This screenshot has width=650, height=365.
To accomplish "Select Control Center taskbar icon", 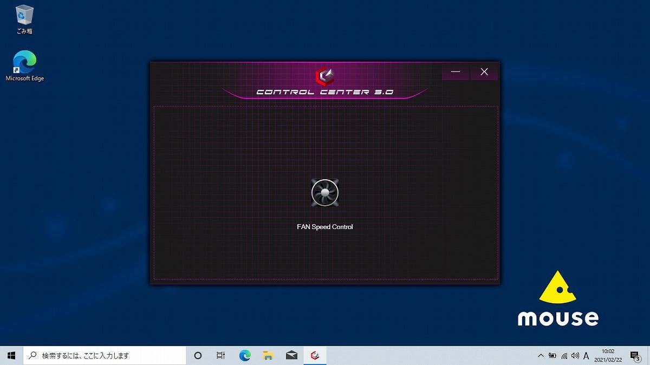I will (x=315, y=356).
